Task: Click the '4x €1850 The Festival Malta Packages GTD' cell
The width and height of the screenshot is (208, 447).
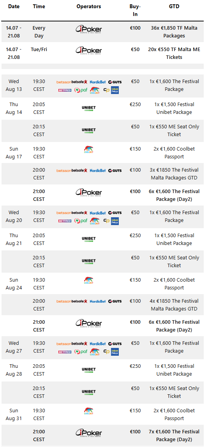Action: [174, 305]
